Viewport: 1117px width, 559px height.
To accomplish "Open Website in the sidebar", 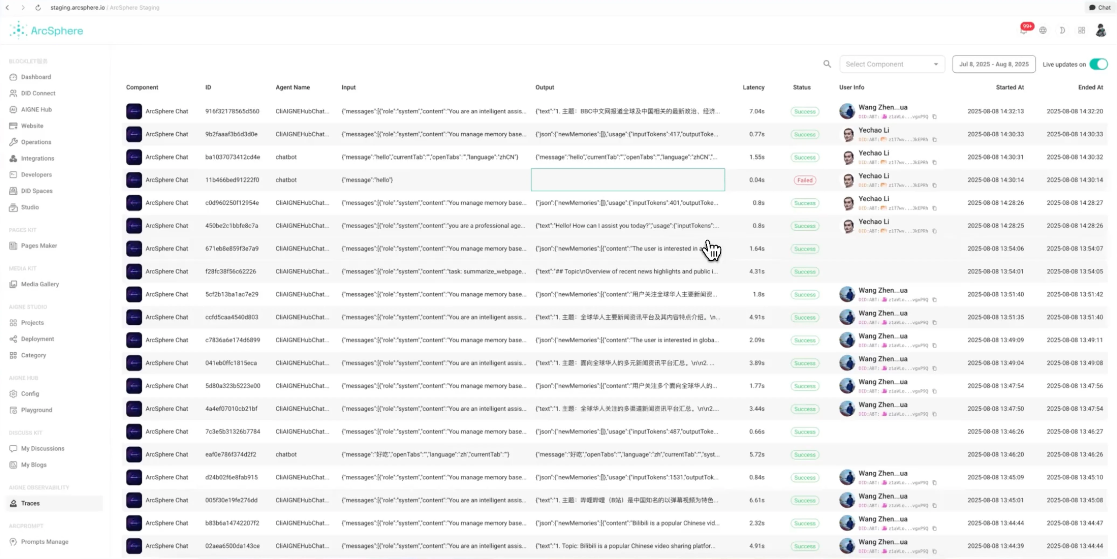I will [x=32, y=126].
